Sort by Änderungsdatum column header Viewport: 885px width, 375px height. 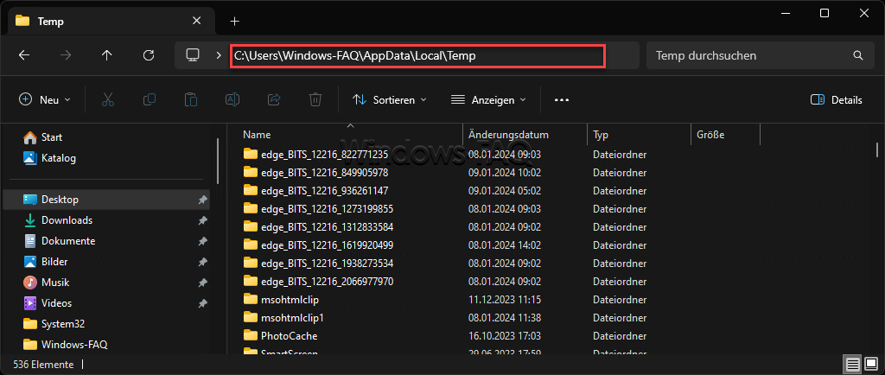(x=508, y=135)
